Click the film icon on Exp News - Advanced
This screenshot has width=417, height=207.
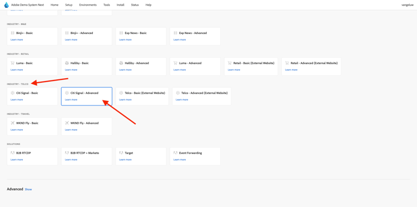pos(175,33)
